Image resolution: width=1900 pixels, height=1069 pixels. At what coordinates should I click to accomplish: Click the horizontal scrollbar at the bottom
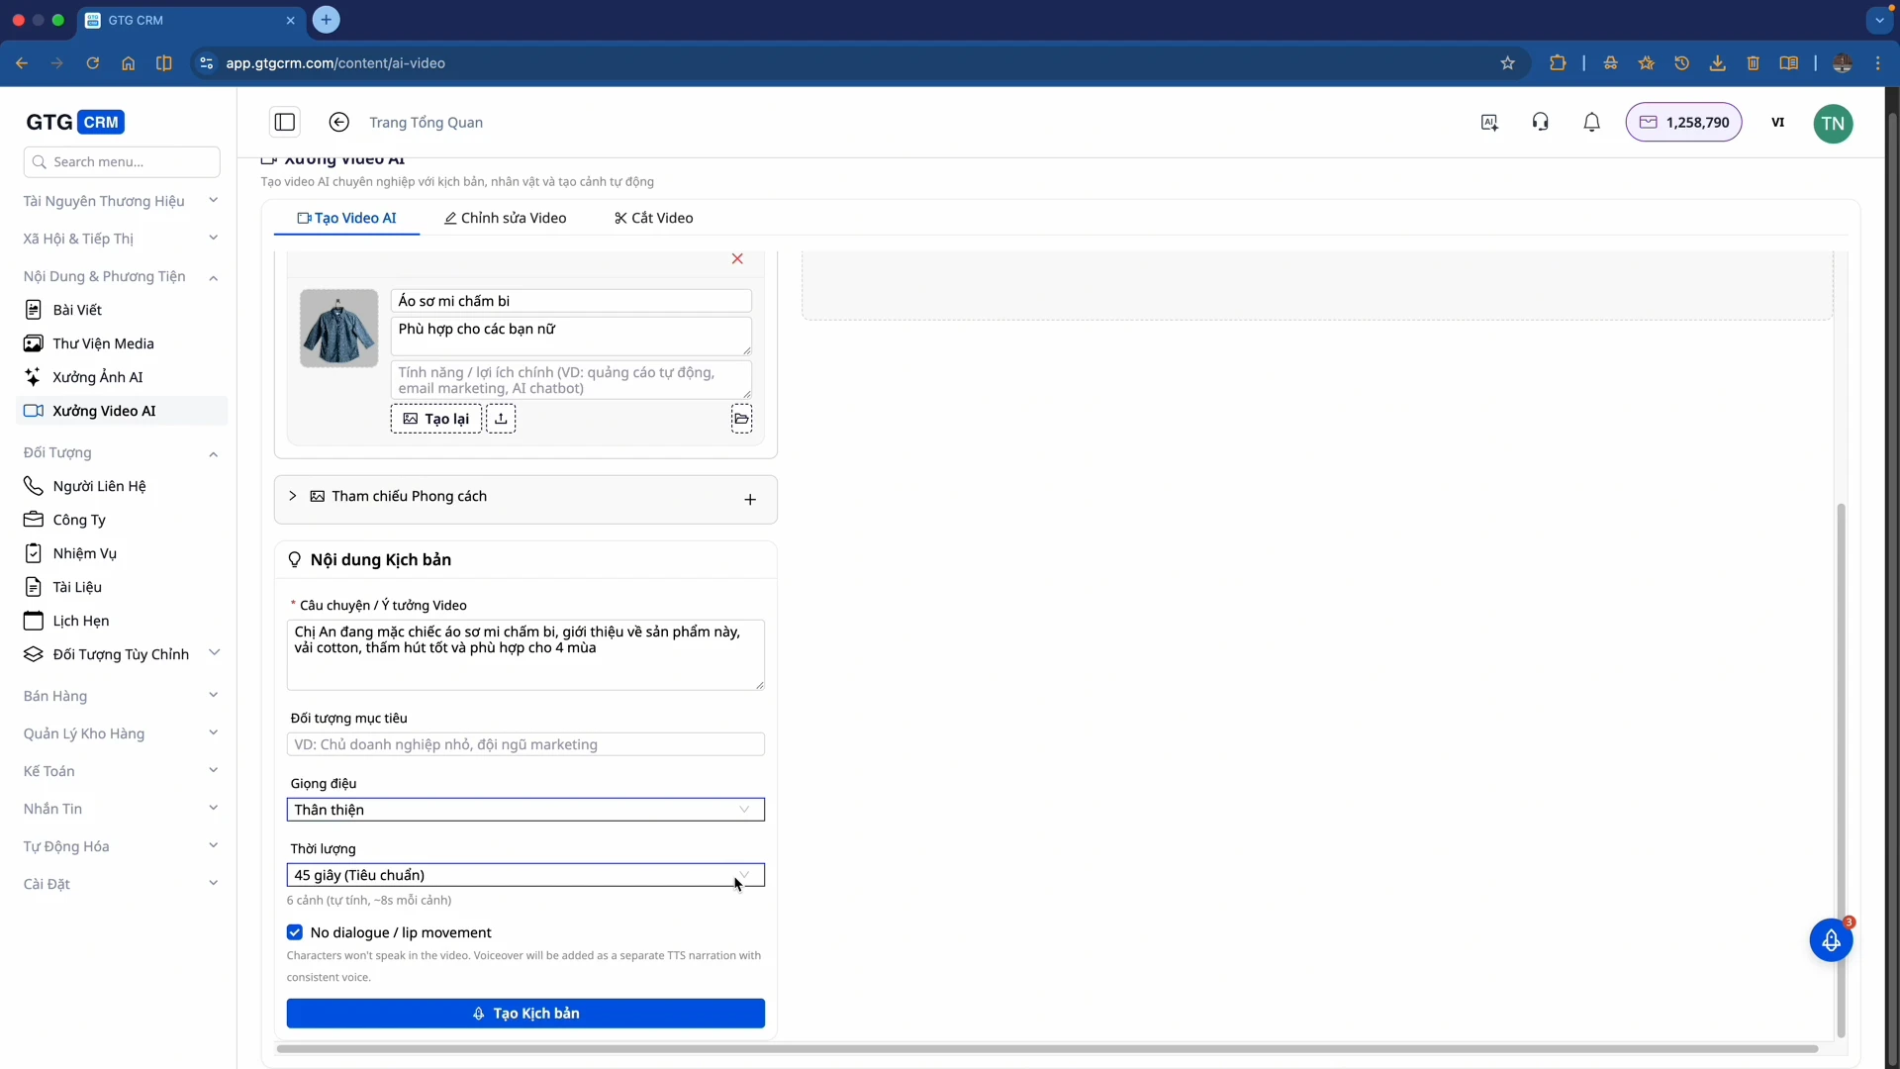tap(1046, 1048)
